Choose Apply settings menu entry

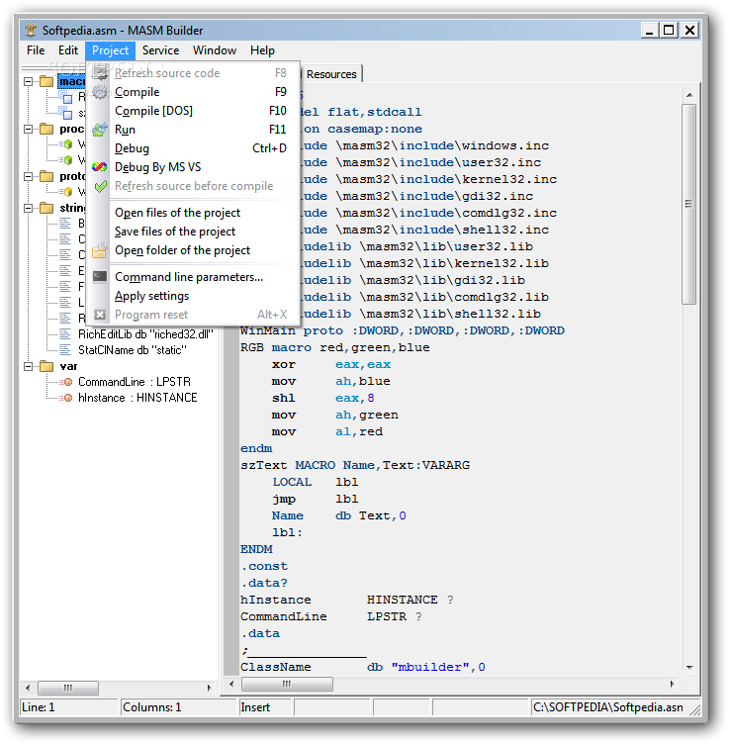pyautogui.click(x=194, y=296)
